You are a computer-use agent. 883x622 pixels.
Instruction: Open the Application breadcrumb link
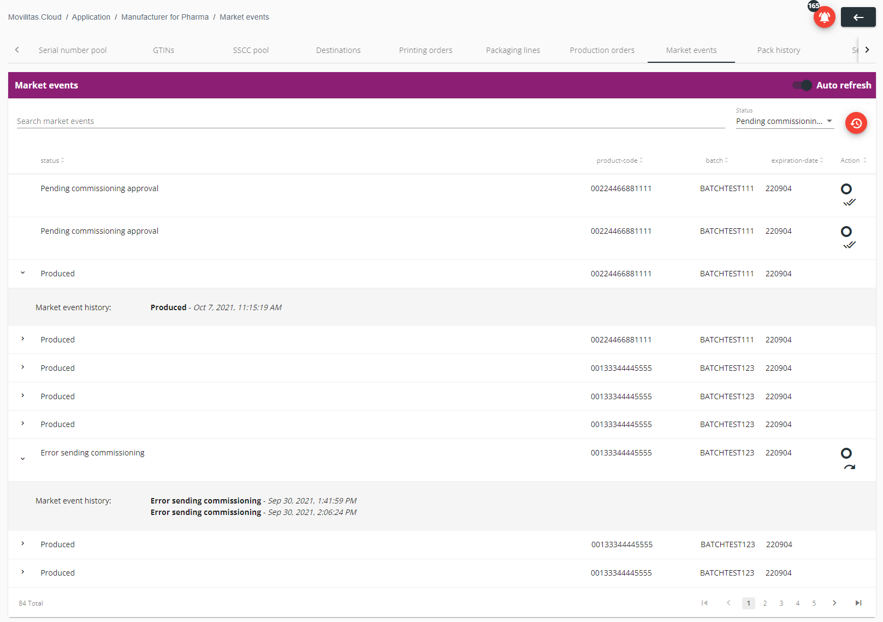pyautogui.click(x=91, y=17)
